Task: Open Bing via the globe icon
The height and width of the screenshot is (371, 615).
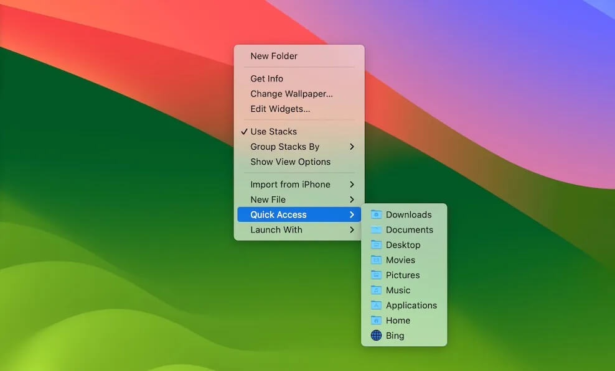Action: (x=376, y=335)
